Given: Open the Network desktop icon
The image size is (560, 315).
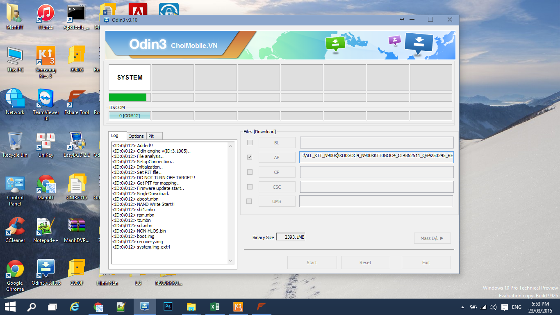Looking at the screenshot, I should (x=15, y=102).
